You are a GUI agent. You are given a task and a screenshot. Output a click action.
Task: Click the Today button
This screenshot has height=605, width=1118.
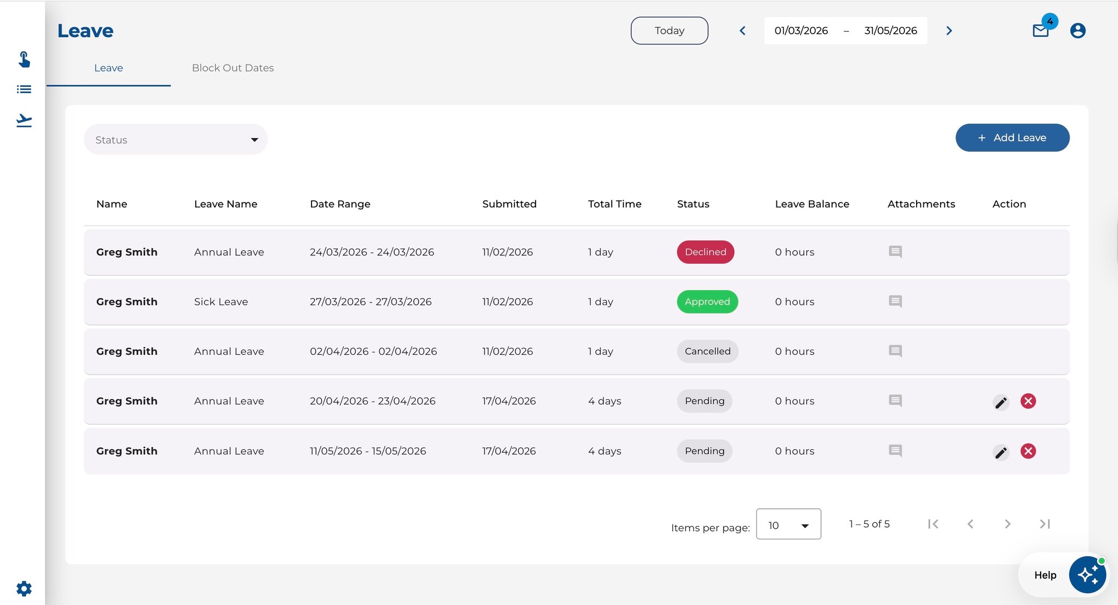669,31
